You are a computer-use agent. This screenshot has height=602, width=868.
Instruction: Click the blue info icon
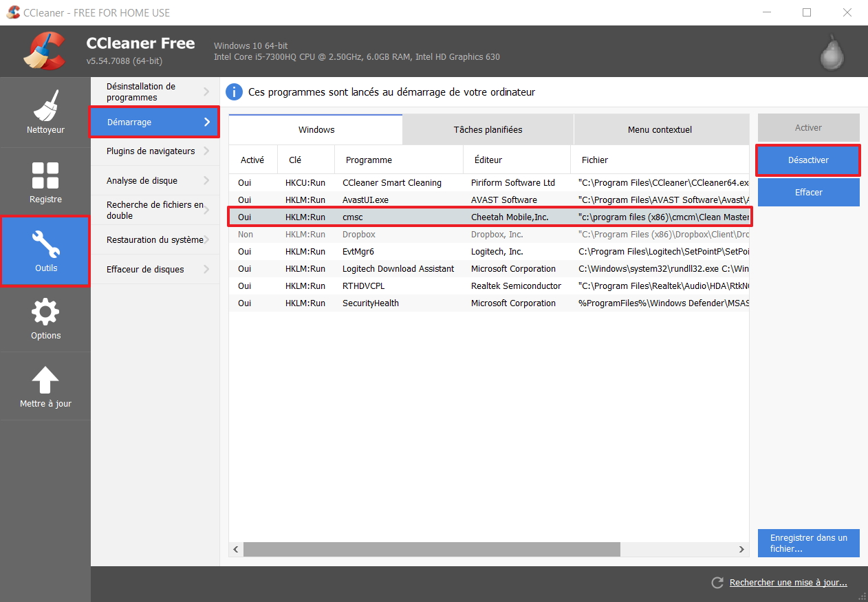point(235,92)
